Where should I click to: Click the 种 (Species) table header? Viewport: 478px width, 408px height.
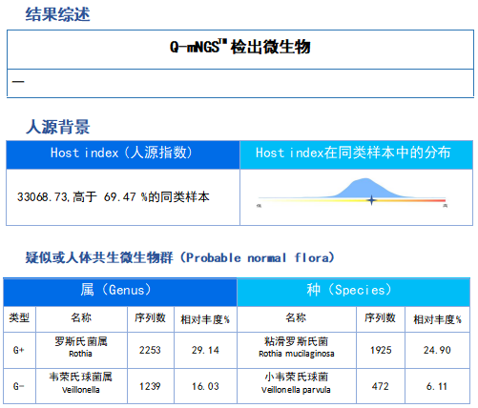point(353,292)
